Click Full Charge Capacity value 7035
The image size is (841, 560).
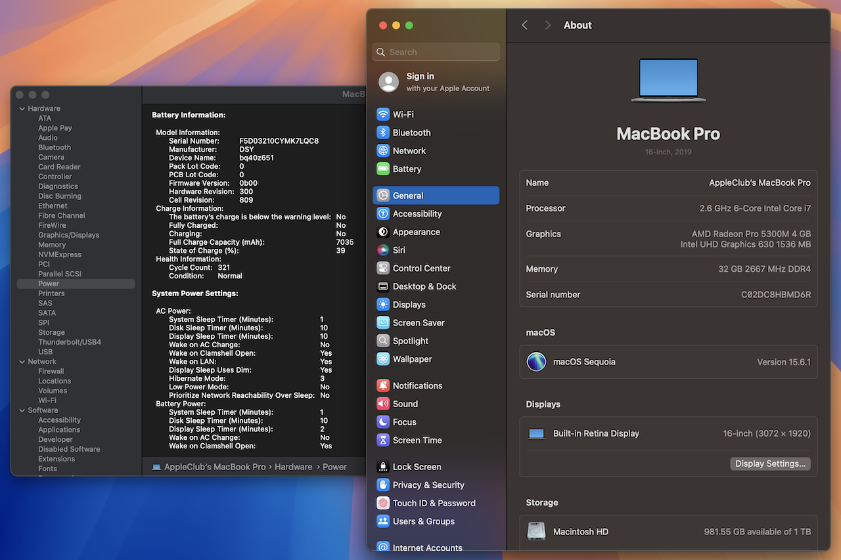coord(345,242)
